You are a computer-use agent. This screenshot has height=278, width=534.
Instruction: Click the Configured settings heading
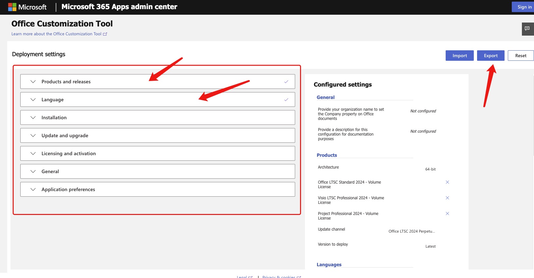(x=343, y=85)
